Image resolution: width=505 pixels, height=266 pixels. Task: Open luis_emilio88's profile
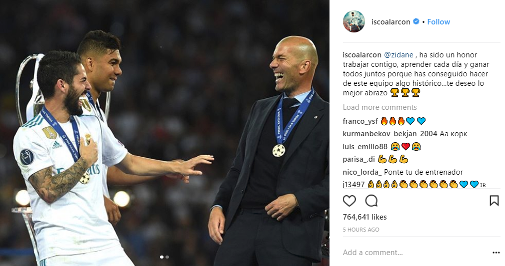click(x=365, y=147)
